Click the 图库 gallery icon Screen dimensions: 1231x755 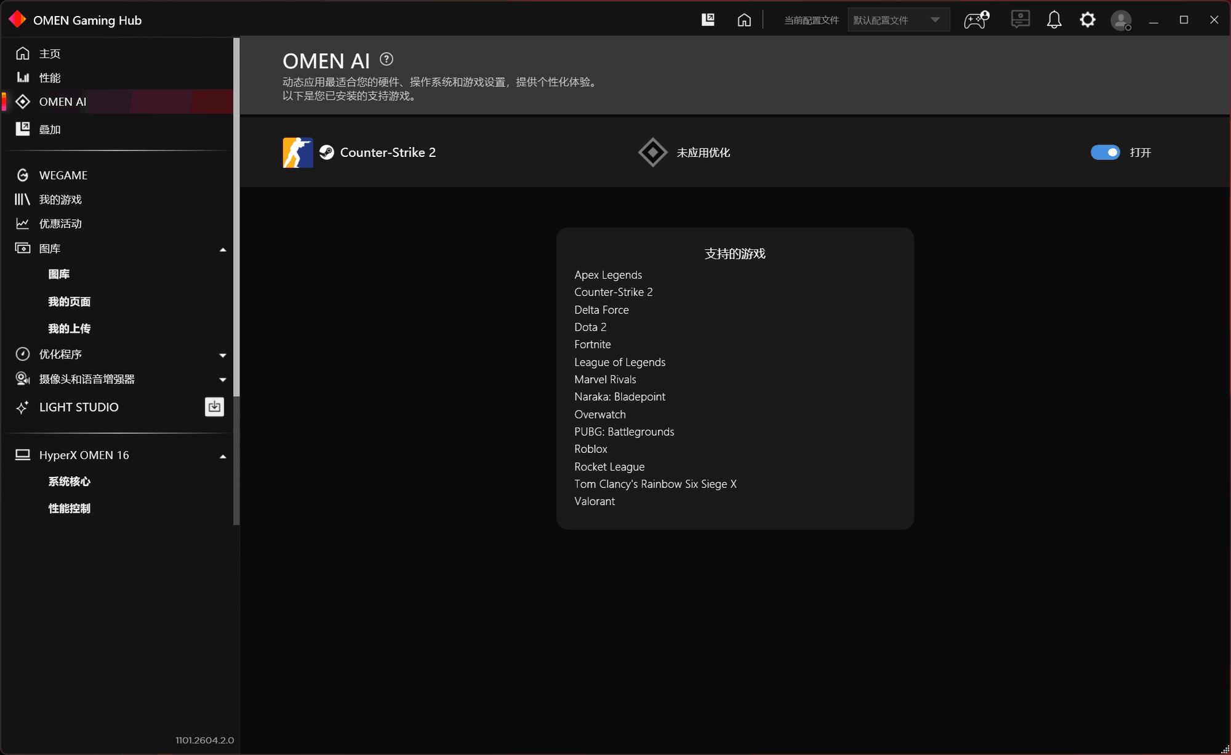tap(23, 248)
